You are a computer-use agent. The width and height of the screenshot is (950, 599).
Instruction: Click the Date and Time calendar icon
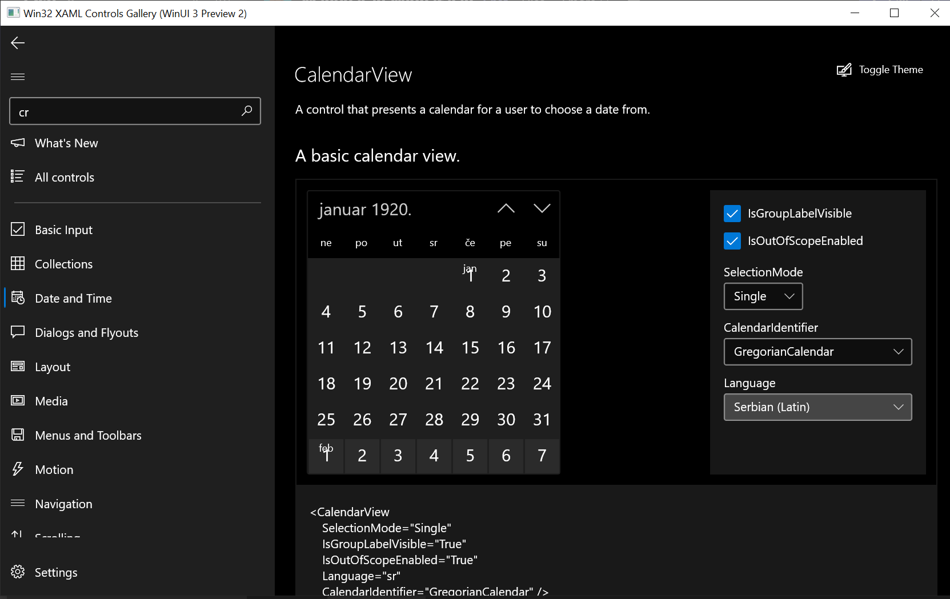(18, 298)
